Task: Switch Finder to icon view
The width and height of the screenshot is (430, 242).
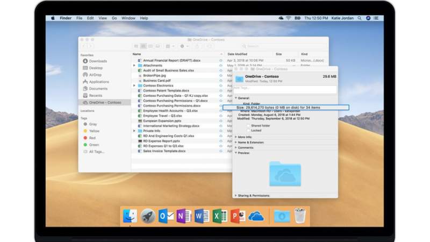Action: click(137, 46)
